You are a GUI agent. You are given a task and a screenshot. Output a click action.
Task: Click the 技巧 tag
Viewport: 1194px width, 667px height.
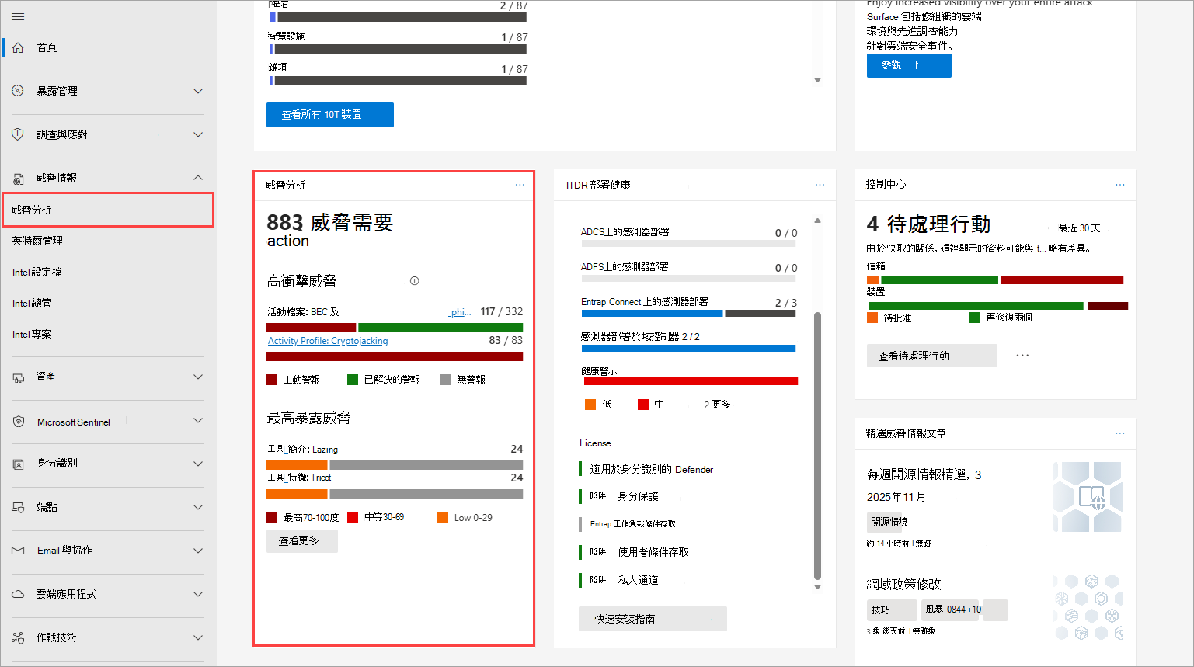pyautogui.click(x=892, y=610)
